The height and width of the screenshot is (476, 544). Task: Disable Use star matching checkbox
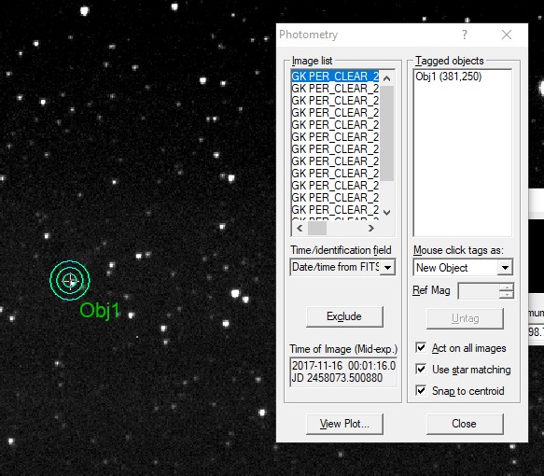[421, 370]
